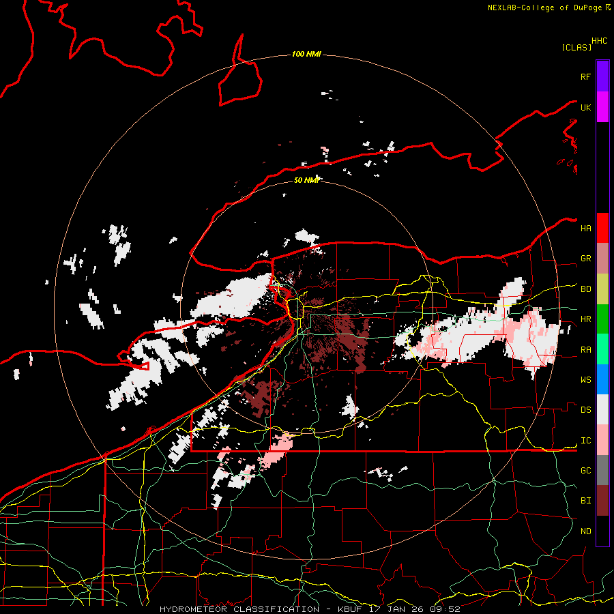This screenshot has height=614, width=614.
Task: Click the gray GC legend swatch
Action: pyautogui.click(x=602, y=470)
